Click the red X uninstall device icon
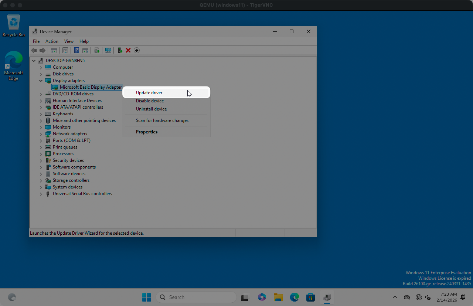The height and width of the screenshot is (306, 473). 128,50
